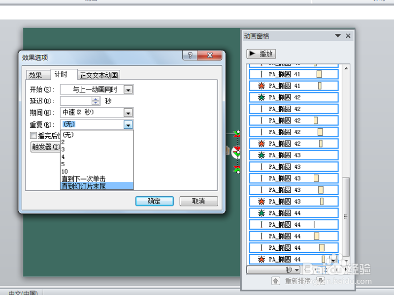This screenshot has height=295, width=394.
Task: Open the 动画窗格 pane options arrow
Action: [x=338, y=36]
